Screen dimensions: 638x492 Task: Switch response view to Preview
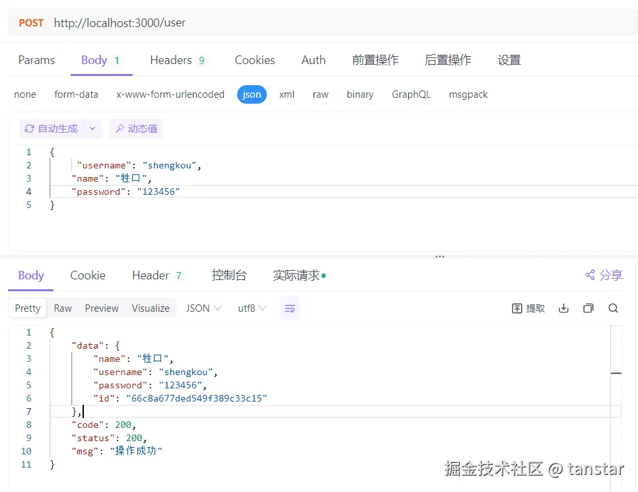102,308
